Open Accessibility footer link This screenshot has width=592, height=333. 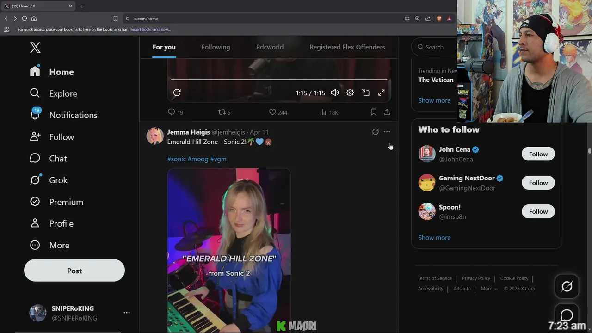point(431,289)
